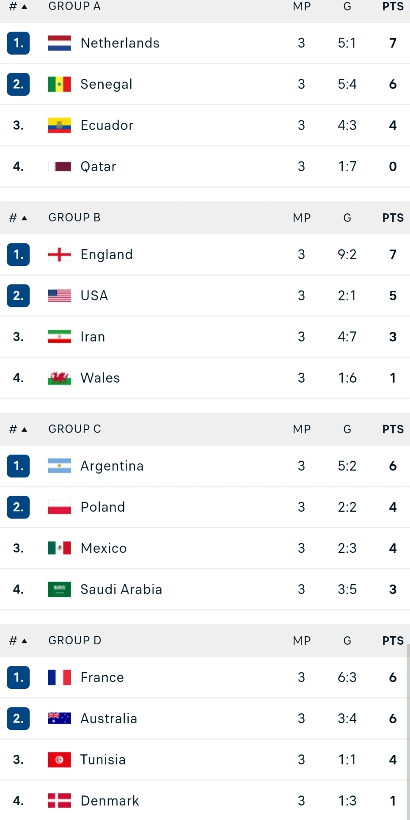Click the Netherlands flag icon
The width and height of the screenshot is (410, 820).
[x=59, y=43]
